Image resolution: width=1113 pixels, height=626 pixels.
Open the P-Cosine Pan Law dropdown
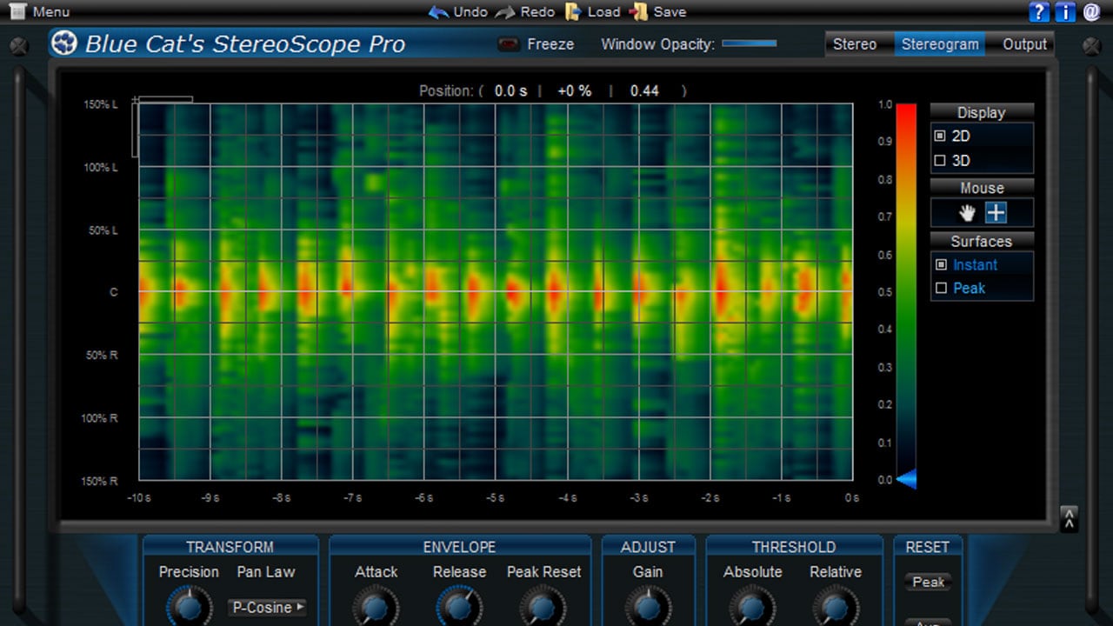coord(268,608)
